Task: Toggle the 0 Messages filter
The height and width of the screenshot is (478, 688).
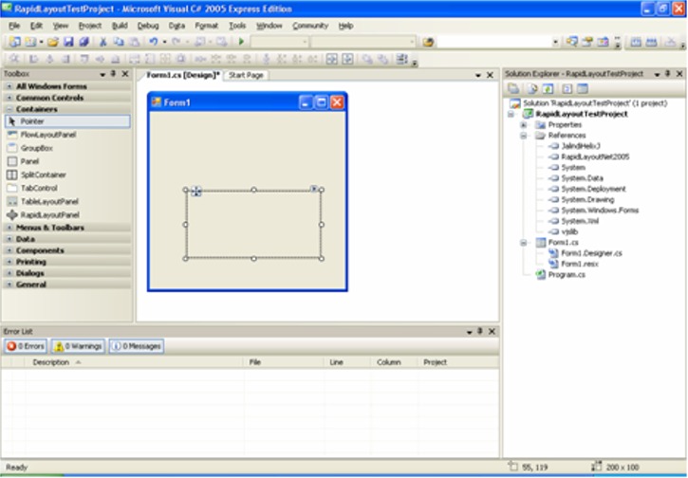Action: tap(137, 346)
